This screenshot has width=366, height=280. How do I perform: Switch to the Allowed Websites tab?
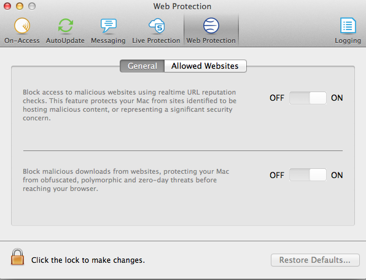pos(205,66)
